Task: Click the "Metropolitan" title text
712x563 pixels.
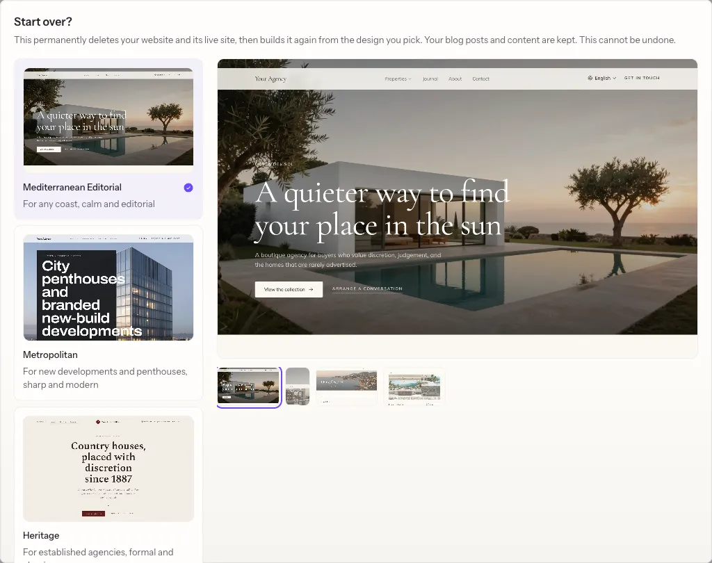Action: [x=50, y=354]
